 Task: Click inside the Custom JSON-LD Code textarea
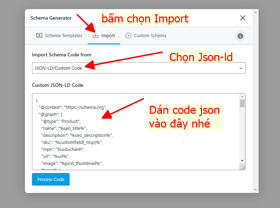coord(136,132)
